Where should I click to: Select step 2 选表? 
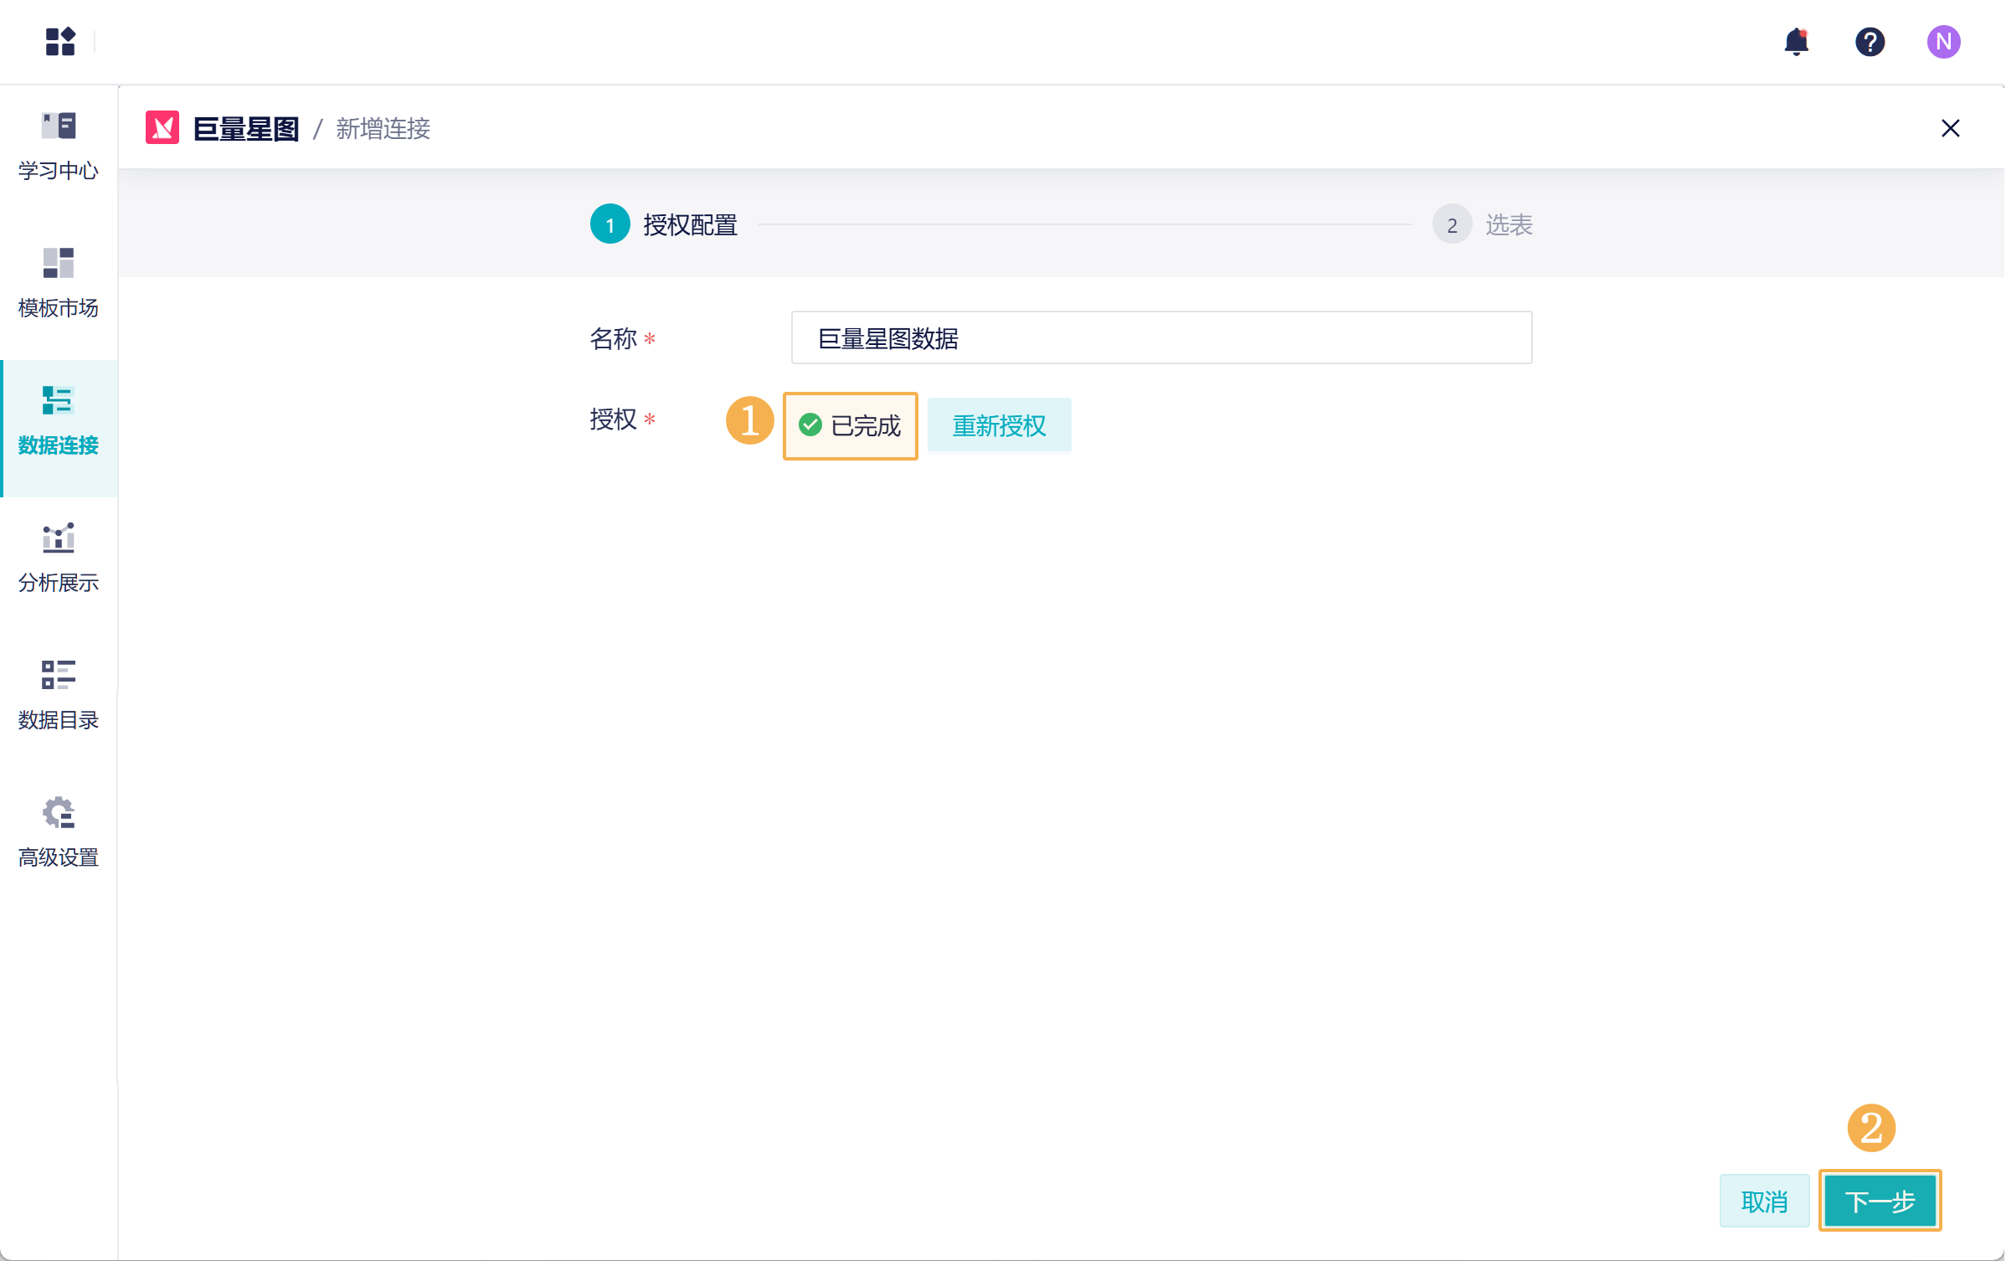[1482, 224]
